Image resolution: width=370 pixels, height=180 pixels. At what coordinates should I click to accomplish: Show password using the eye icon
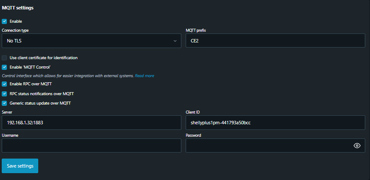[x=357, y=146]
